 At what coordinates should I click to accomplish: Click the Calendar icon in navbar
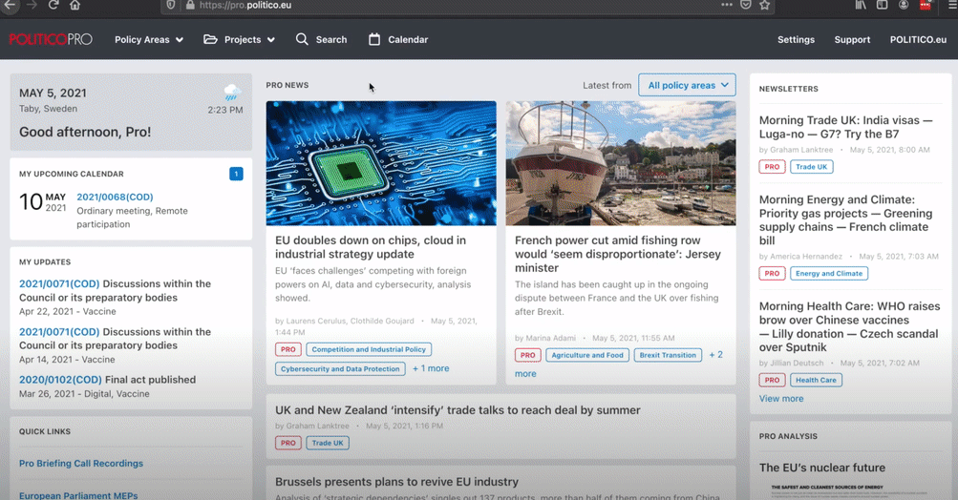374,39
